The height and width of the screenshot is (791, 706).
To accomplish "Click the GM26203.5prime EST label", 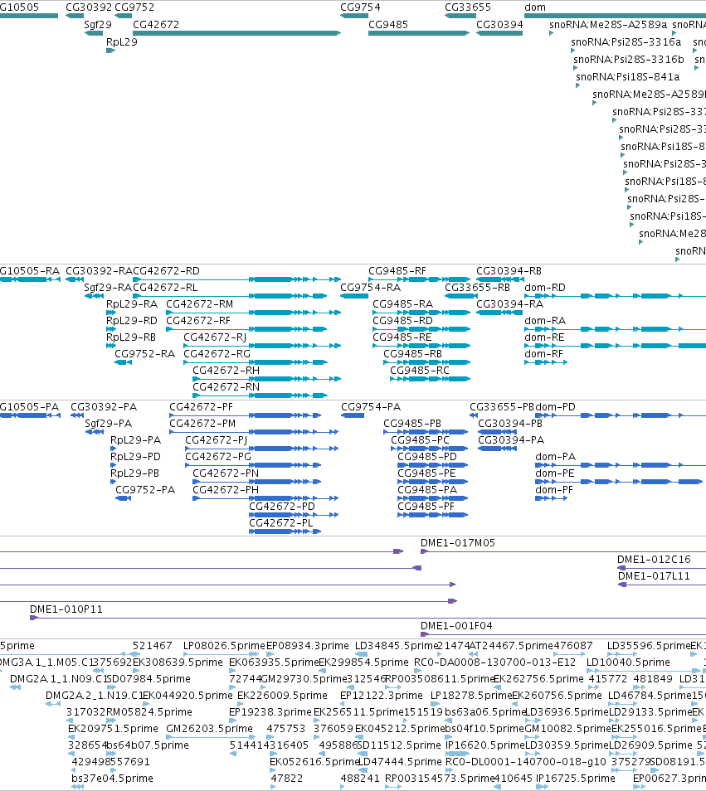I will pyautogui.click(x=209, y=729).
